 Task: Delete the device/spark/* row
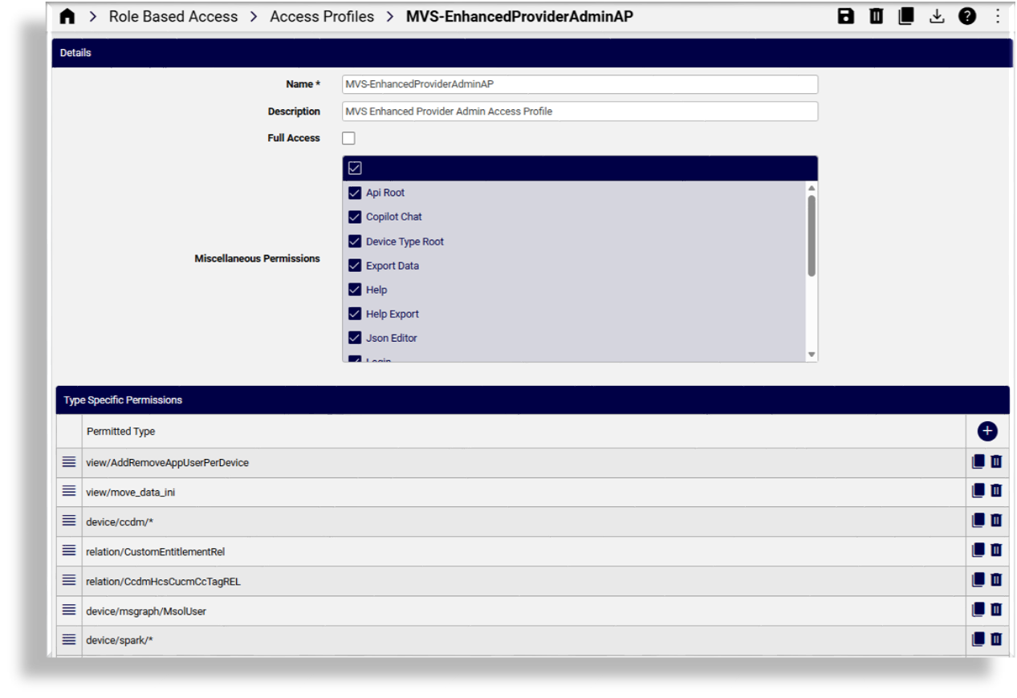pos(996,639)
